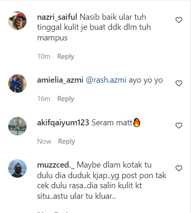This screenshot has height=213, width=191.
Task: Like nazri_saiful's comment with heart icon
Action: click(179, 20)
